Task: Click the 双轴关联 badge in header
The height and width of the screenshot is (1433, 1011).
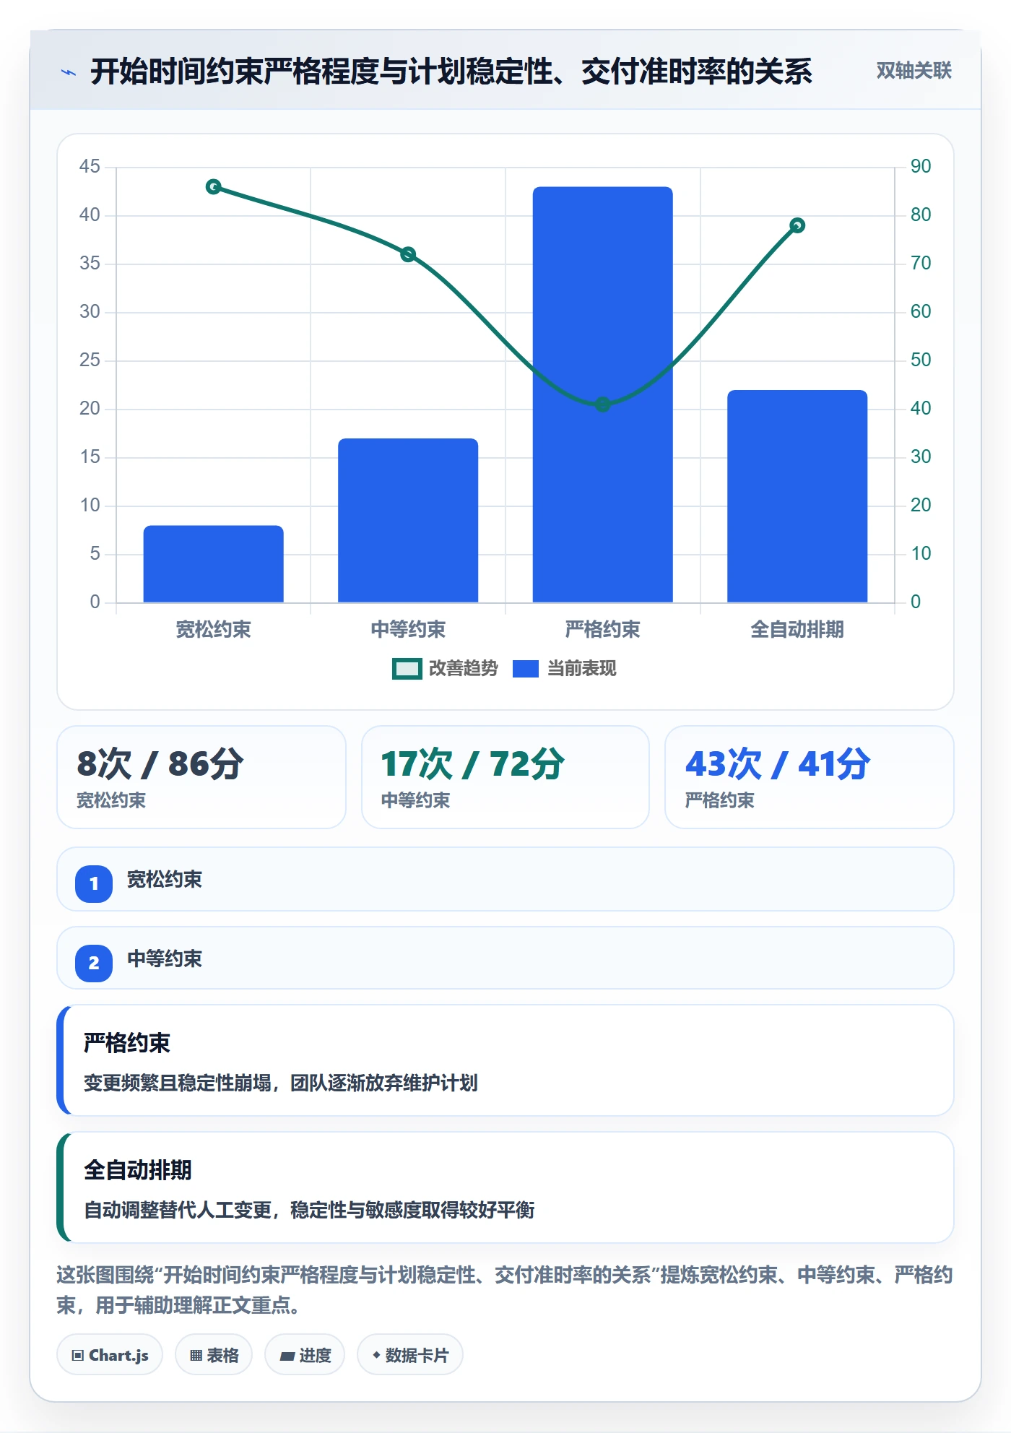Action: coord(914,70)
